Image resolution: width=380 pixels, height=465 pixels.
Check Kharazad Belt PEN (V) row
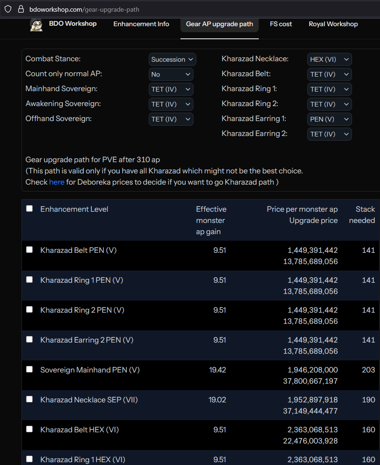pyautogui.click(x=29, y=250)
